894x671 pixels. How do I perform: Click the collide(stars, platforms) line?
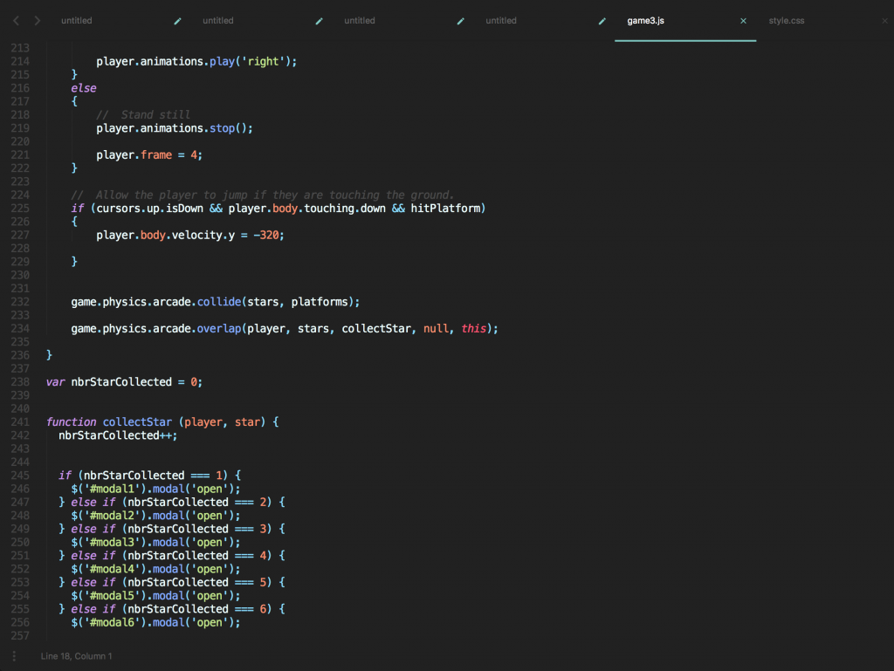[216, 302]
